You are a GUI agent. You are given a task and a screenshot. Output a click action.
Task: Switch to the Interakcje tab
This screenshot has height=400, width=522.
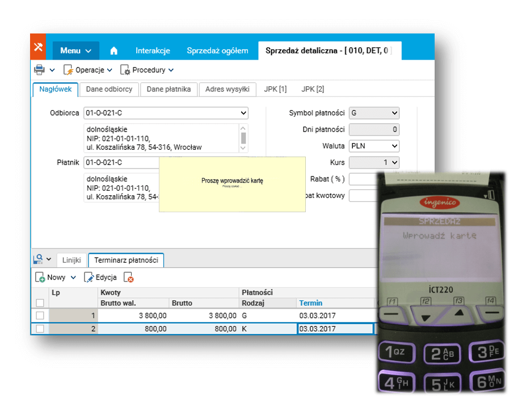(x=153, y=50)
